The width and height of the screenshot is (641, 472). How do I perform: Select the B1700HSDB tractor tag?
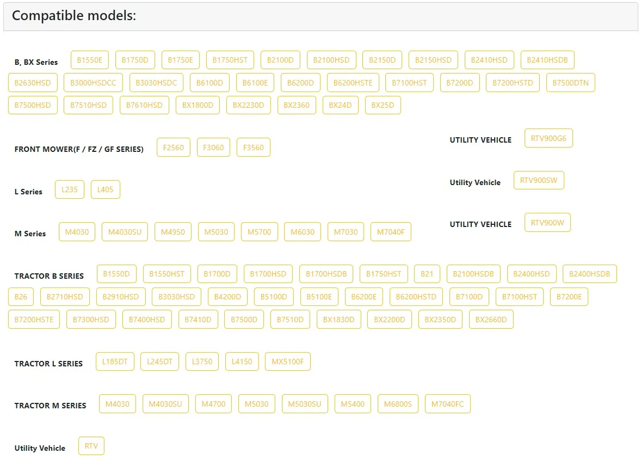coord(326,274)
